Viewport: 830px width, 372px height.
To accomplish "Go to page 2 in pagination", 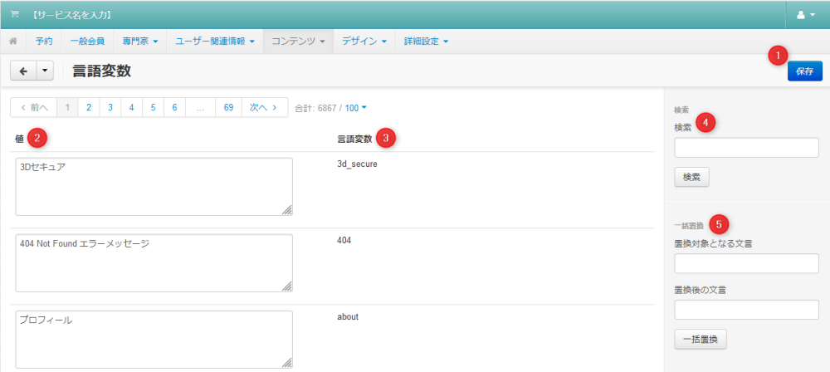I will click(89, 108).
